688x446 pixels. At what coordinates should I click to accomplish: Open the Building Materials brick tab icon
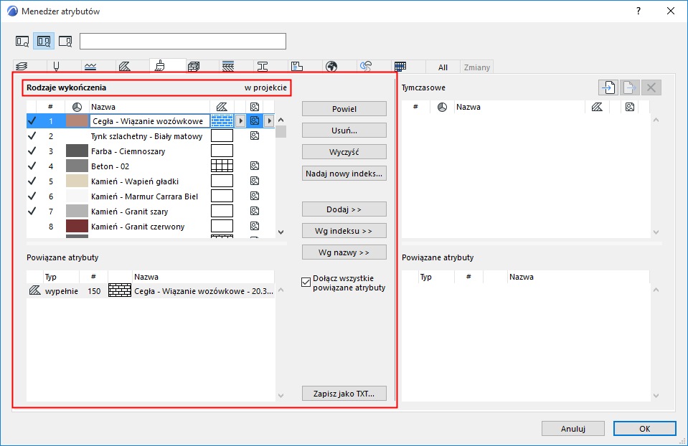(x=194, y=66)
